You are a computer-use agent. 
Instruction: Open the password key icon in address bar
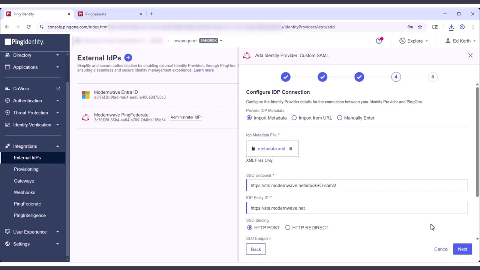410,27
